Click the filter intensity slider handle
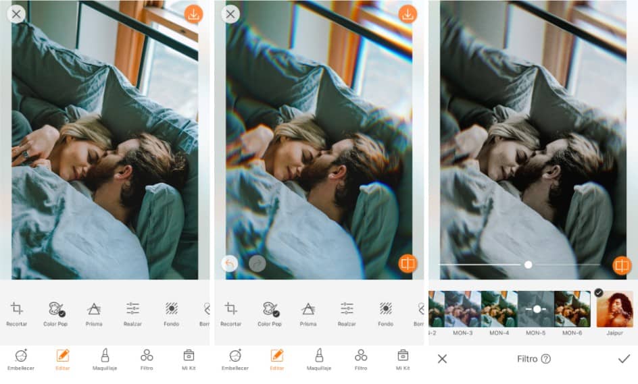 [x=529, y=265]
